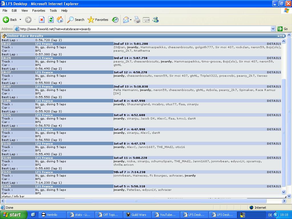The width and height of the screenshot is (292, 219).
Task: Expand the Mail dropdown arrow
Action: click(131, 20)
